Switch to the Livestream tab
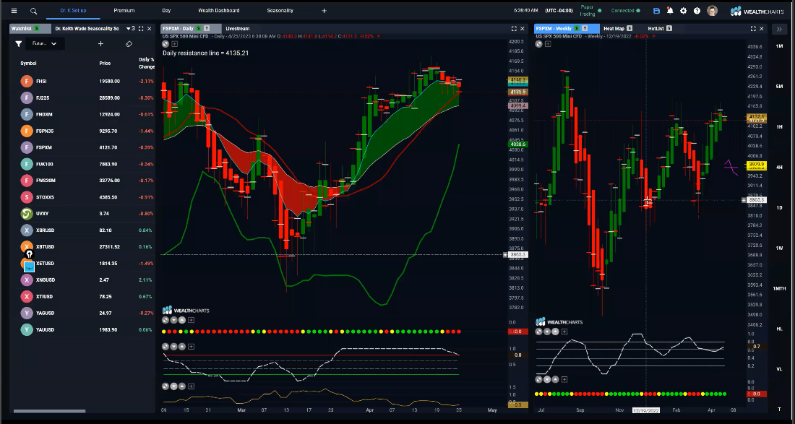The image size is (795, 424). click(237, 29)
